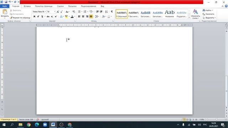
Task: Open the Файл tab
Action: (5, 6)
